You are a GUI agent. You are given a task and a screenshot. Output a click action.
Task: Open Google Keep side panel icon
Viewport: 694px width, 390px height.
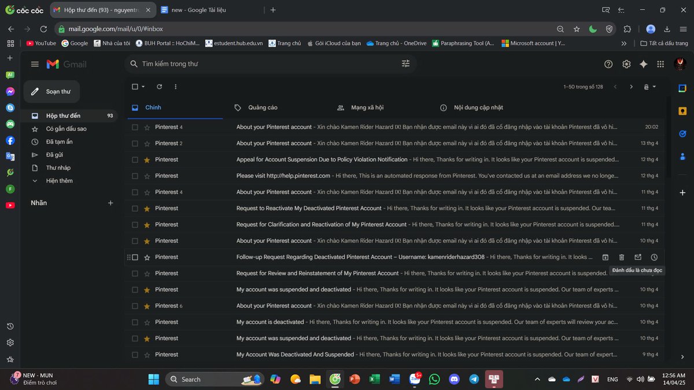(682, 111)
